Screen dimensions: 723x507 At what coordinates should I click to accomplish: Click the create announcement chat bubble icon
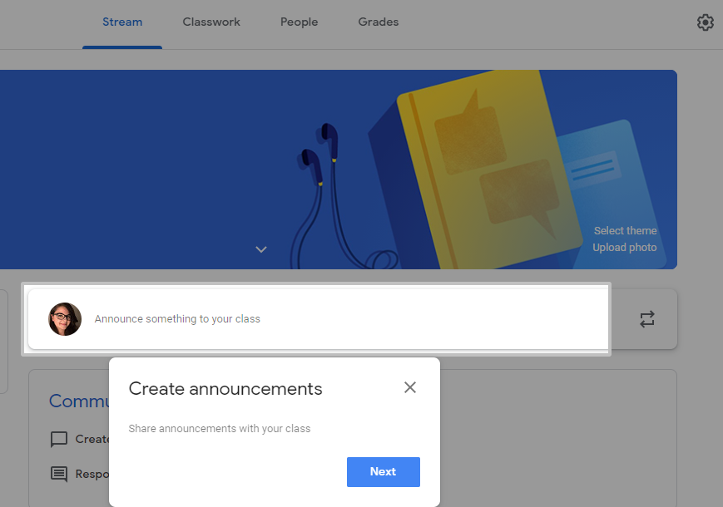tap(59, 439)
